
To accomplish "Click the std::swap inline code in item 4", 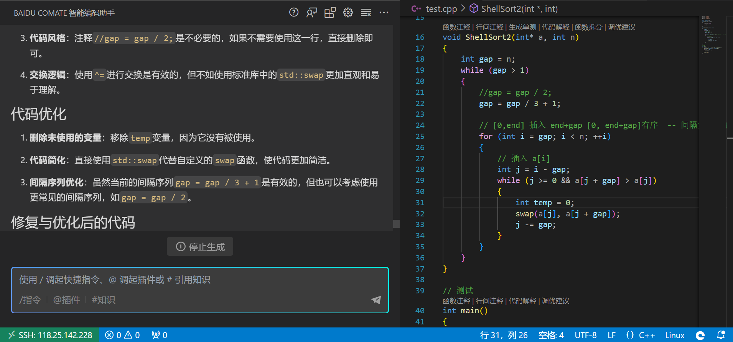I will 301,75.
